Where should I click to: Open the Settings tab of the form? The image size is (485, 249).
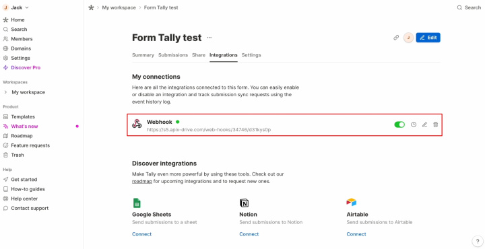(251, 55)
